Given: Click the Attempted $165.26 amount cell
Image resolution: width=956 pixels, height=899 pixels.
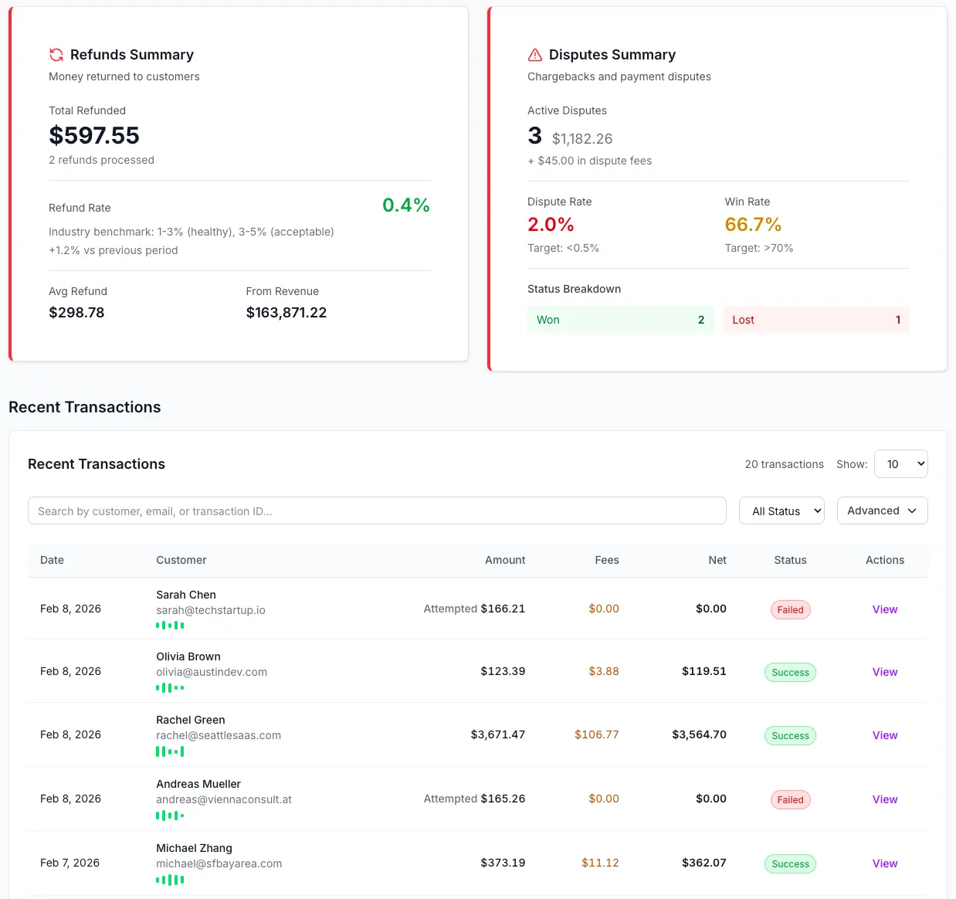Looking at the screenshot, I should point(474,799).
